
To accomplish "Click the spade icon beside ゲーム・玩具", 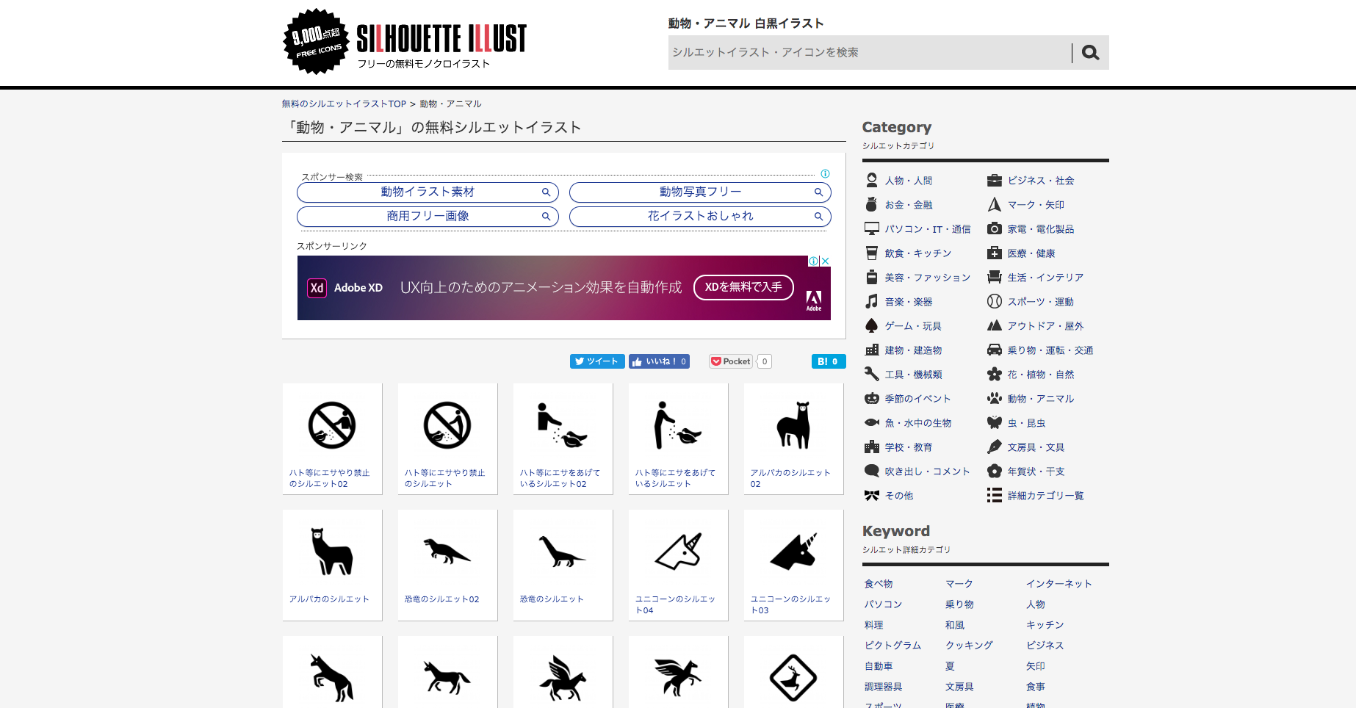I will [872, 325].
